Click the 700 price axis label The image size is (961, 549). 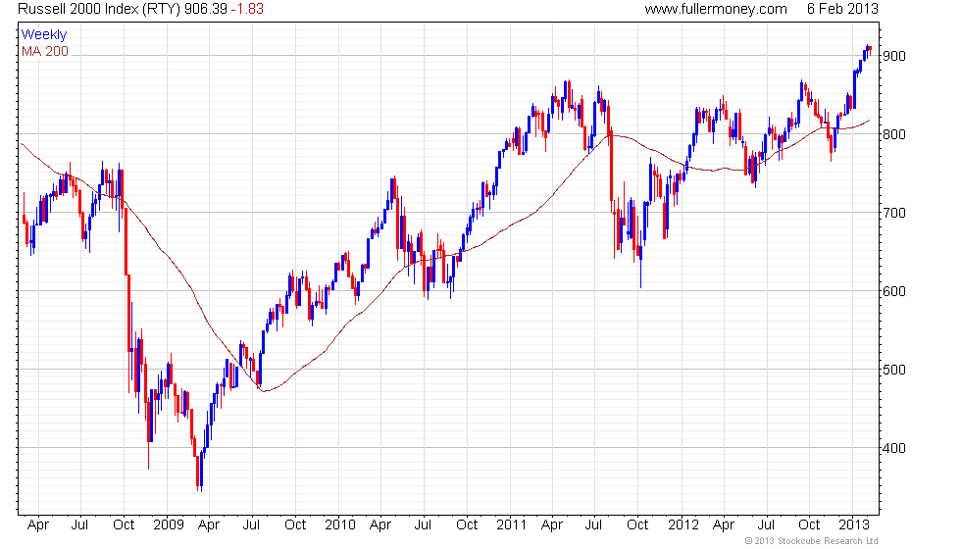pos(893,213)
